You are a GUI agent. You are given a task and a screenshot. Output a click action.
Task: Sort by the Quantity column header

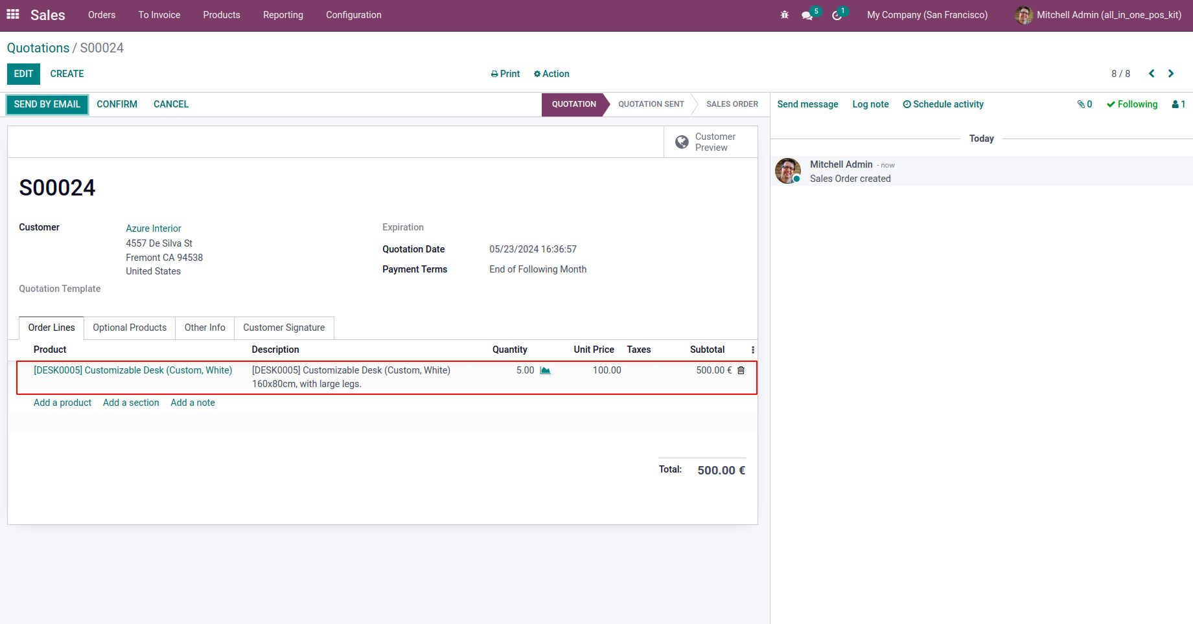tap(510, 350)
